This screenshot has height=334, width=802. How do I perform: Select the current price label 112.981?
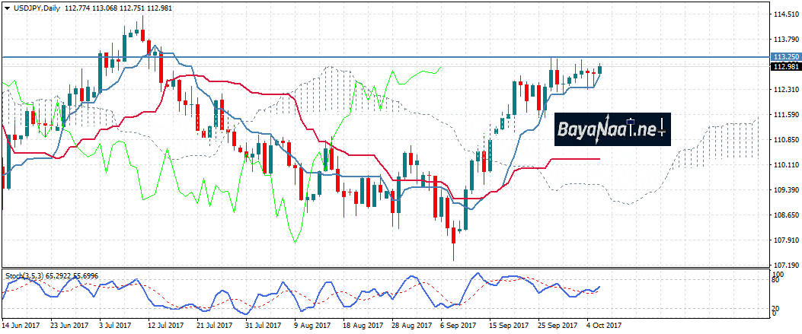point(784,67)
